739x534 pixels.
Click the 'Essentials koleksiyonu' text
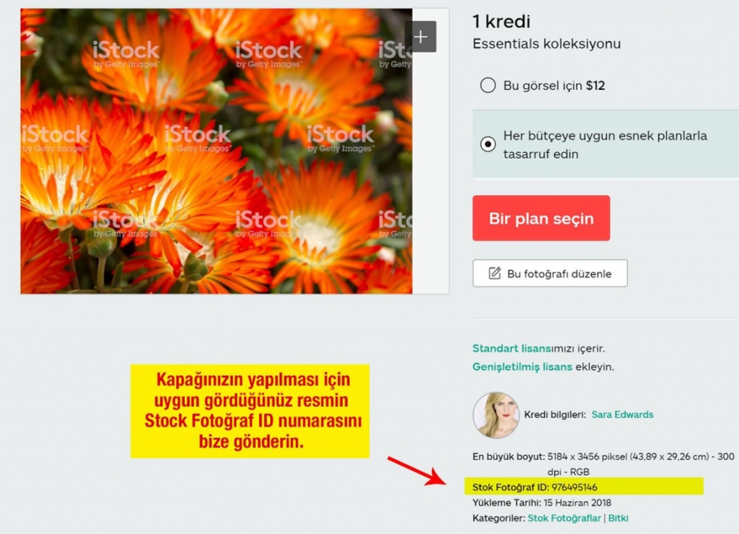(x=547, y=44)
